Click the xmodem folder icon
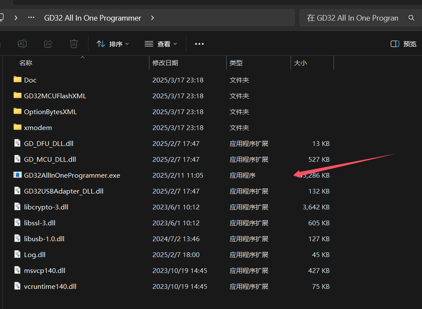Screen dimensions: 422x309 click(x=17, y=127)
